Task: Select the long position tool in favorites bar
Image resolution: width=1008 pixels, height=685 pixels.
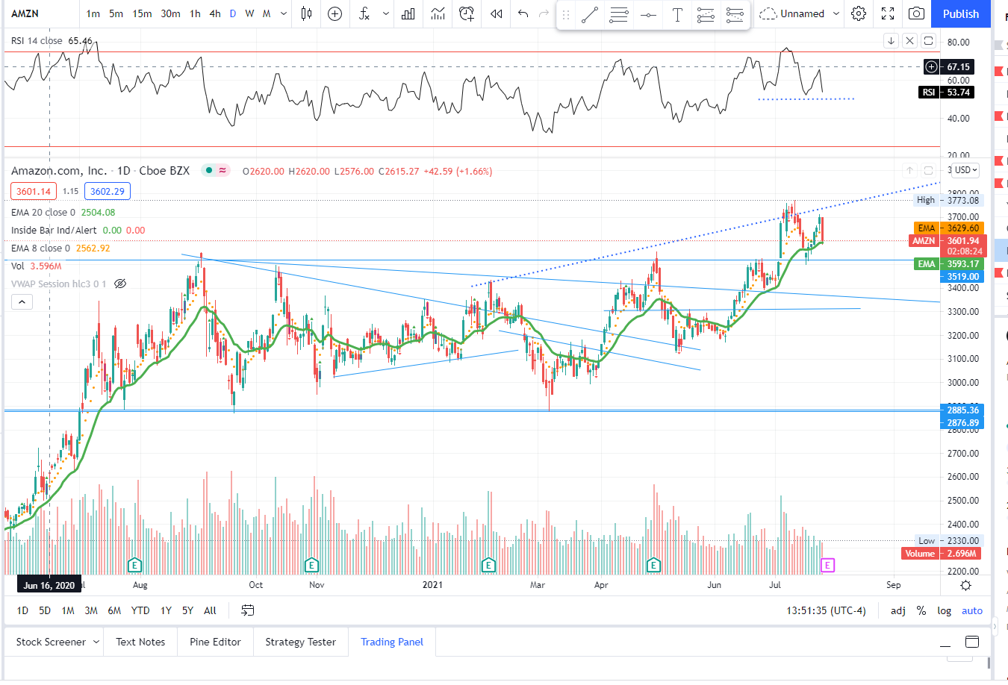Action: tap(706, 15)
